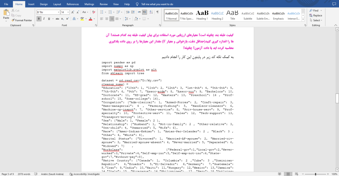This screenshot has height=176, width=339.
Task: Open Text Effects and Typography
Action: tap(74, 19)
